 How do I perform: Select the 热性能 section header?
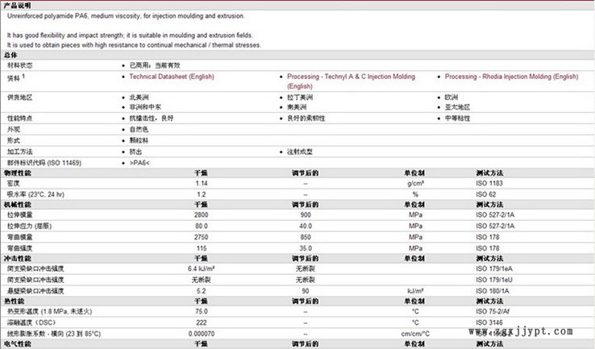point(14,301)
